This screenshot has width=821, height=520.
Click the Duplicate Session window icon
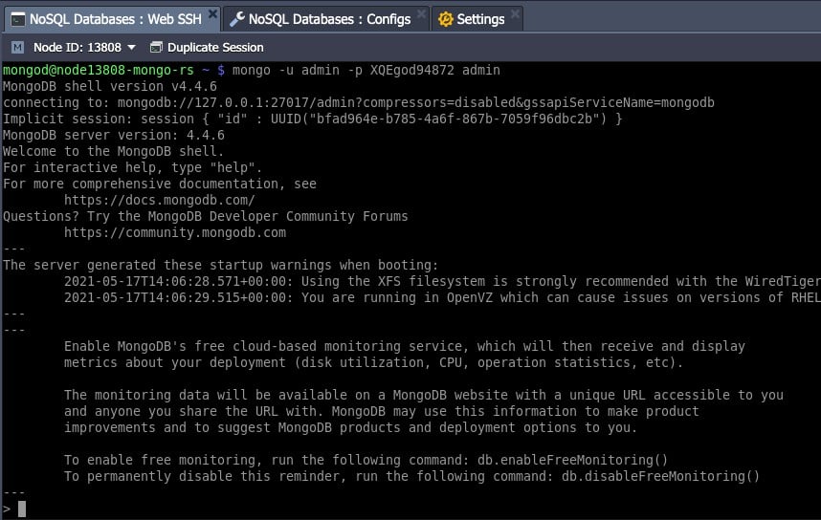tap(156, 48)
